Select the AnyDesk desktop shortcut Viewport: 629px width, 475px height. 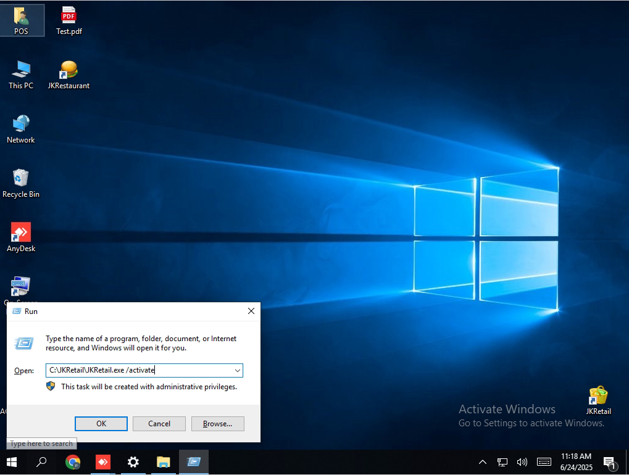[21, 238]
